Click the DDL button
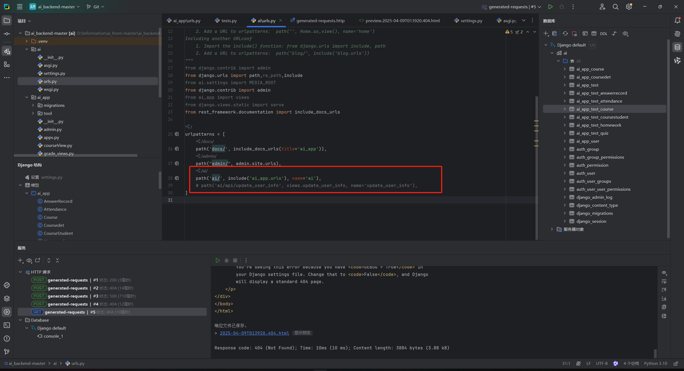The height and width of the screenshot is (371, 684). click(x=604, y=34)
